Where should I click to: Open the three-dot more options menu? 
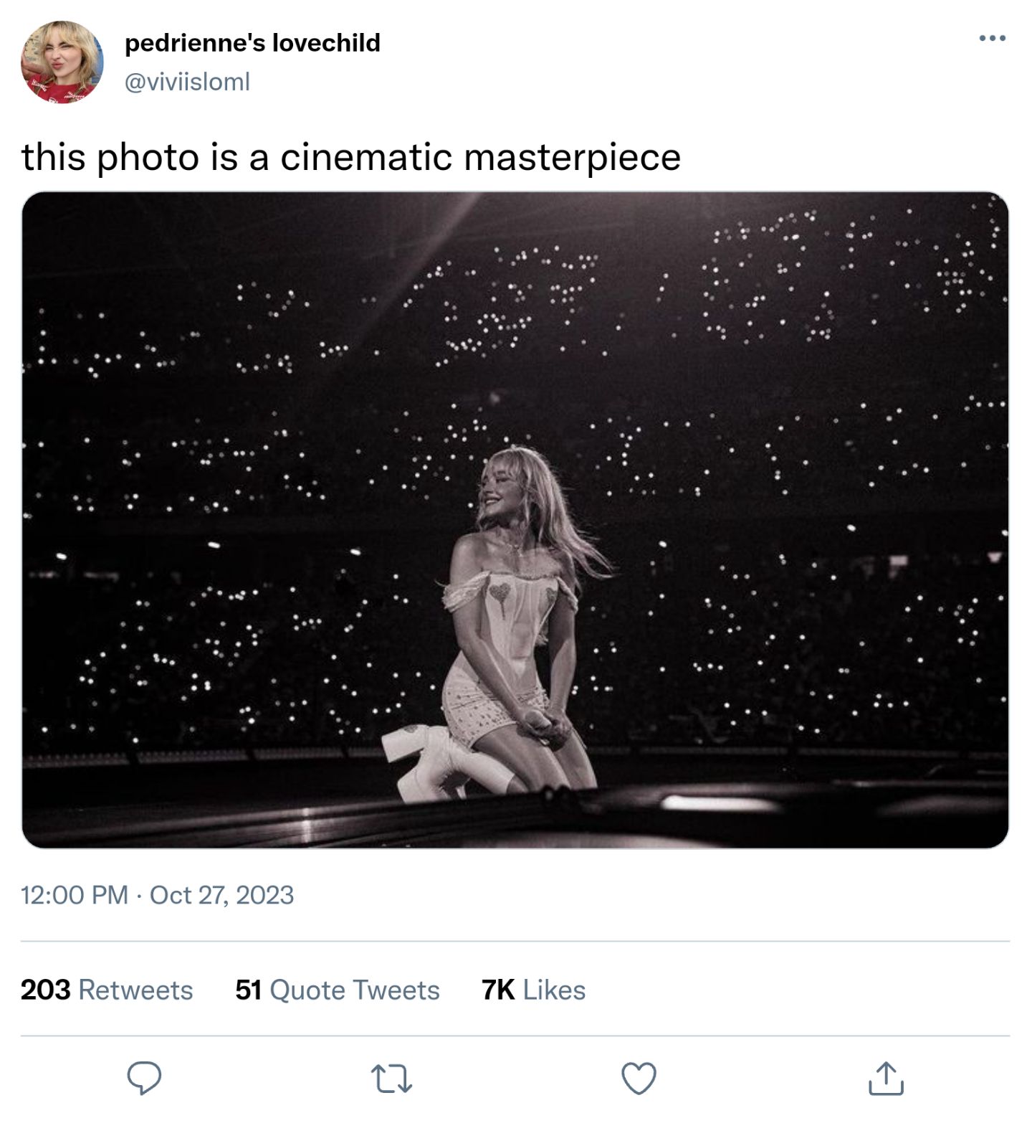pyautogui.click(x=992, y=39)
